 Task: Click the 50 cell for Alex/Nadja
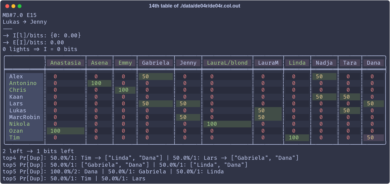[x=324, y=76]
